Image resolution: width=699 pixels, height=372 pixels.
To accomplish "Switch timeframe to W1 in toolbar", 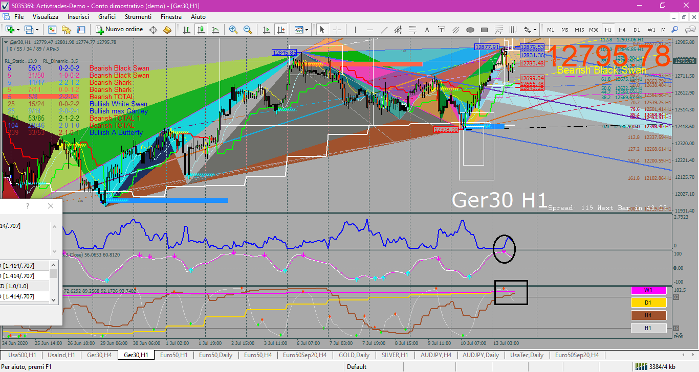I will 651,30.
